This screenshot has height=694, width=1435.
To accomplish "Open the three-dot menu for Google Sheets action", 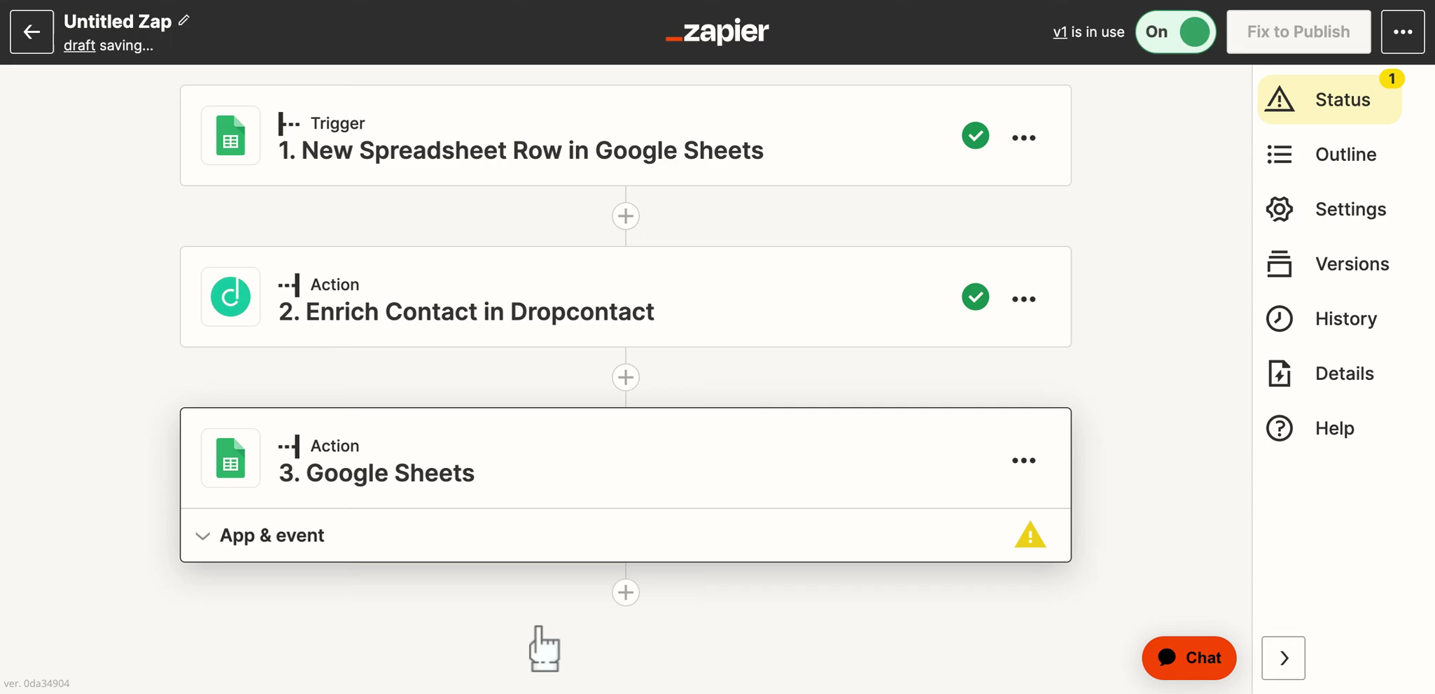I will click(1023, 460).
